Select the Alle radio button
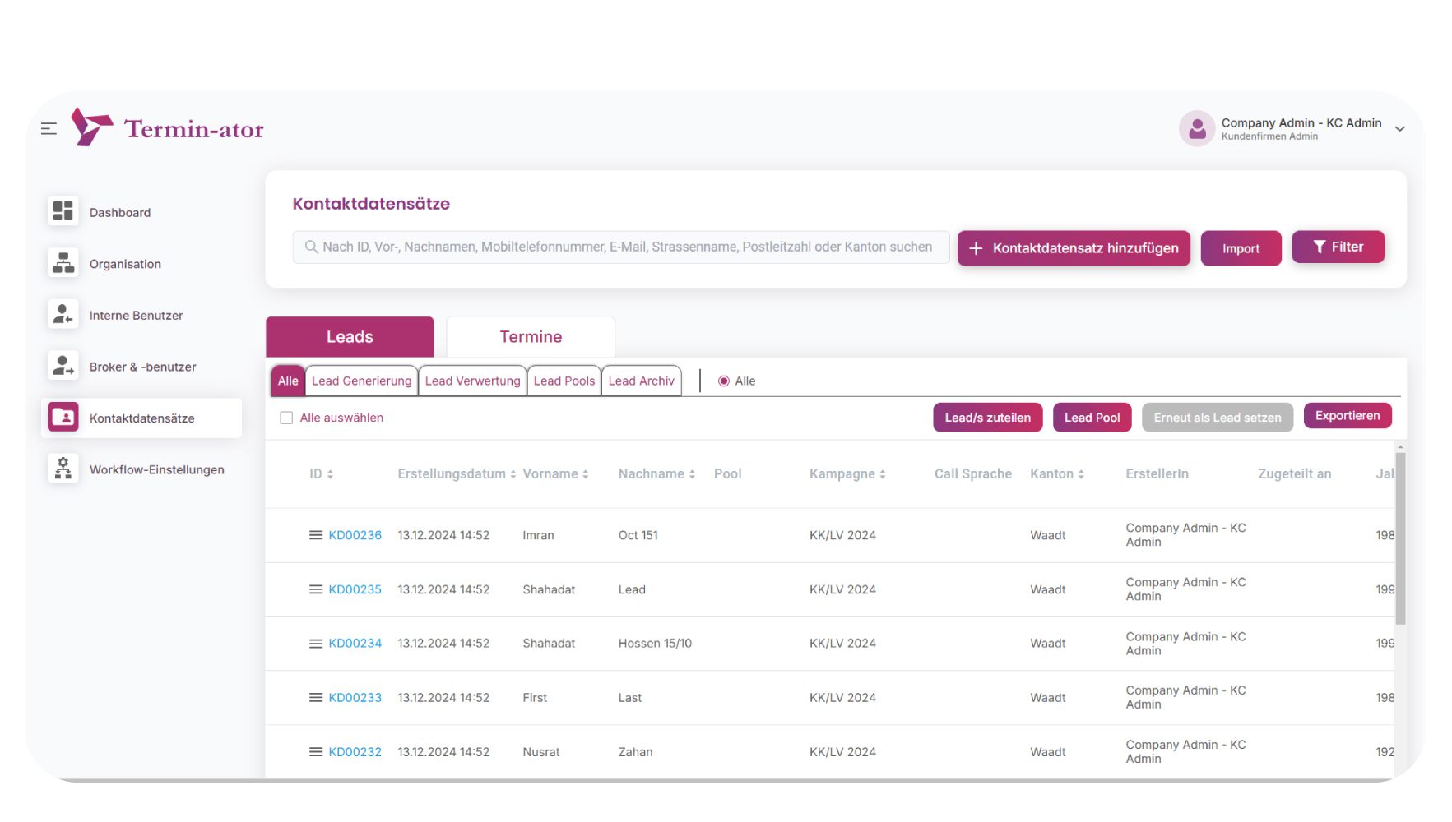 pos(724,381)
